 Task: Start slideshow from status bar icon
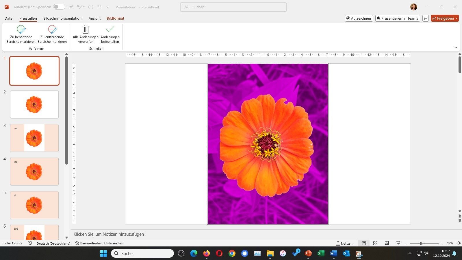(398, 243)
